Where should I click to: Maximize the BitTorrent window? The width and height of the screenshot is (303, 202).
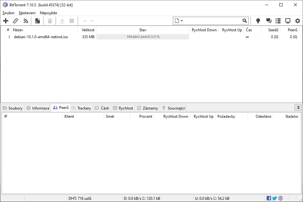coord(281,5)
